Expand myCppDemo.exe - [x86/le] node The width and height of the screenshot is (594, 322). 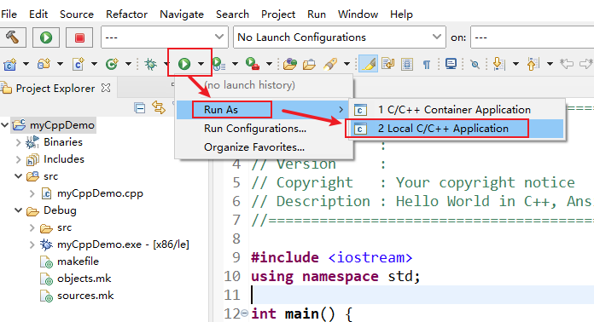click(32, 244)
